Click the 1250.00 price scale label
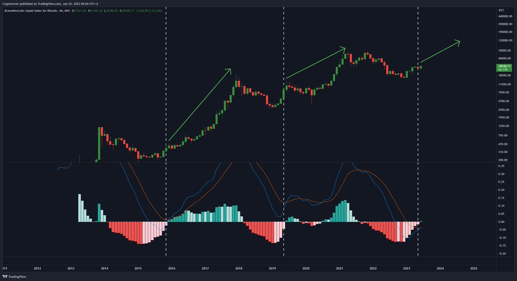The height and width of the screenshot is (281, 517). [503, 126]
